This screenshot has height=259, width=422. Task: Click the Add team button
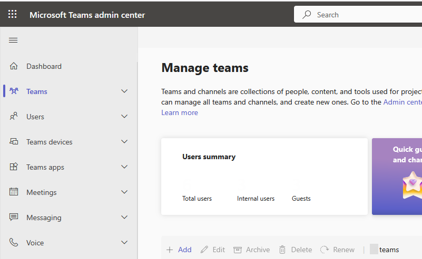pyautogui.click(x=179, y=250)
